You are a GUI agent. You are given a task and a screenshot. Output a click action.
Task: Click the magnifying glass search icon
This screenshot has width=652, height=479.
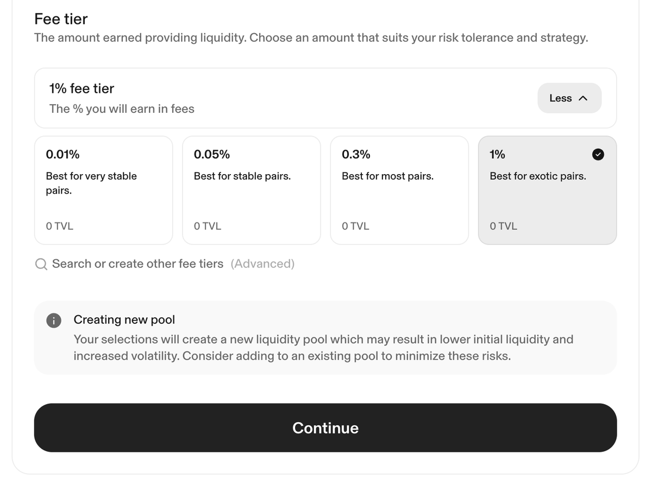(41, 264)
